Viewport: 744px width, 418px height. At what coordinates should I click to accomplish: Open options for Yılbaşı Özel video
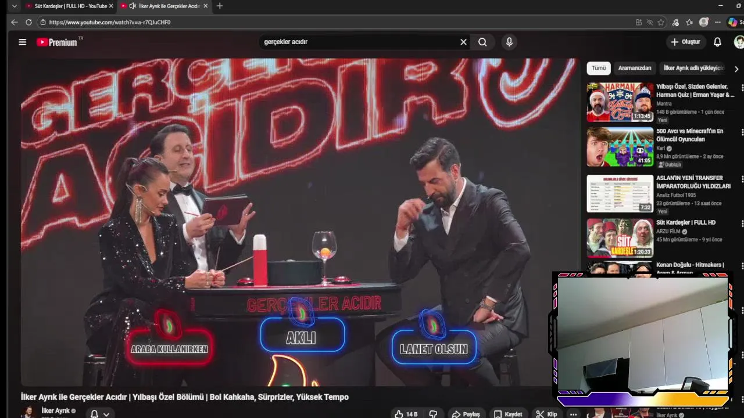(742, 87)
